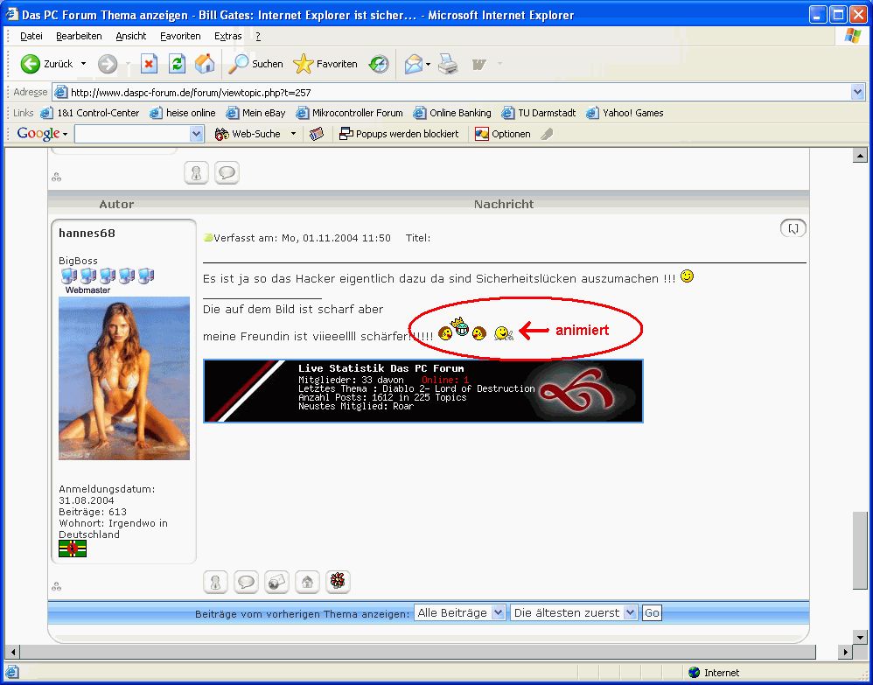The image size is (873, 685).
Task: Expand the Alle Beiträge dropdown
Action: (x=459, y=612)
